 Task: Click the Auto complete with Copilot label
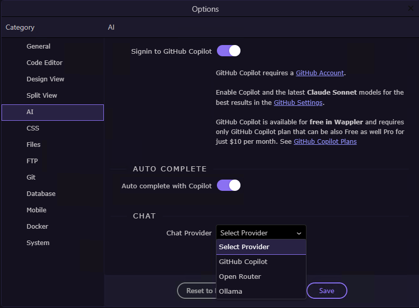(x=166, y=186)
